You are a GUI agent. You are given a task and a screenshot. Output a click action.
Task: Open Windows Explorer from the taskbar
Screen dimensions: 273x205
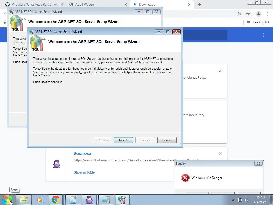tap(24, 200)
